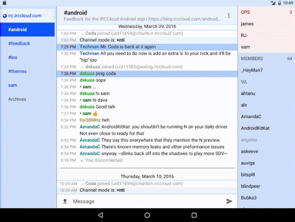Screen dimensions: 295x222
Task: Switch to the #themes channel
Action: (27, 72)
